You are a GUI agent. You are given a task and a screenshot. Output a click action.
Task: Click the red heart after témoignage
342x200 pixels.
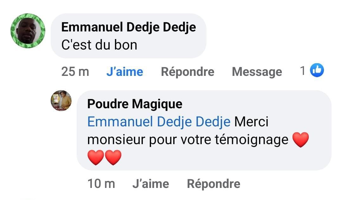pyautogui.click(x=301, y=140)
